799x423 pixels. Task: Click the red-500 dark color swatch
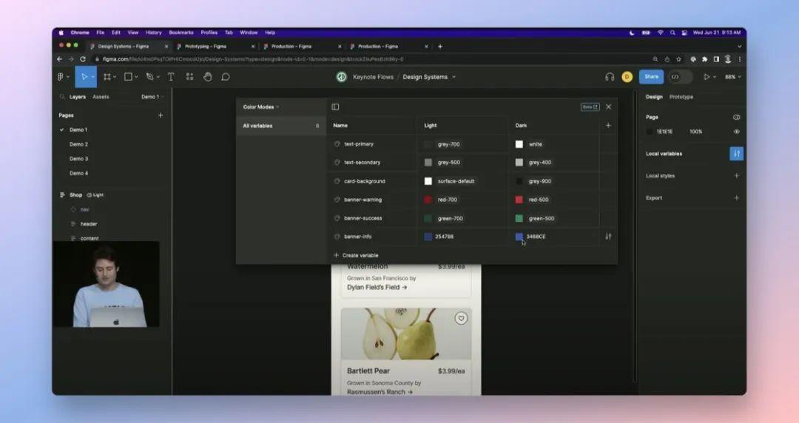point(519,200)
